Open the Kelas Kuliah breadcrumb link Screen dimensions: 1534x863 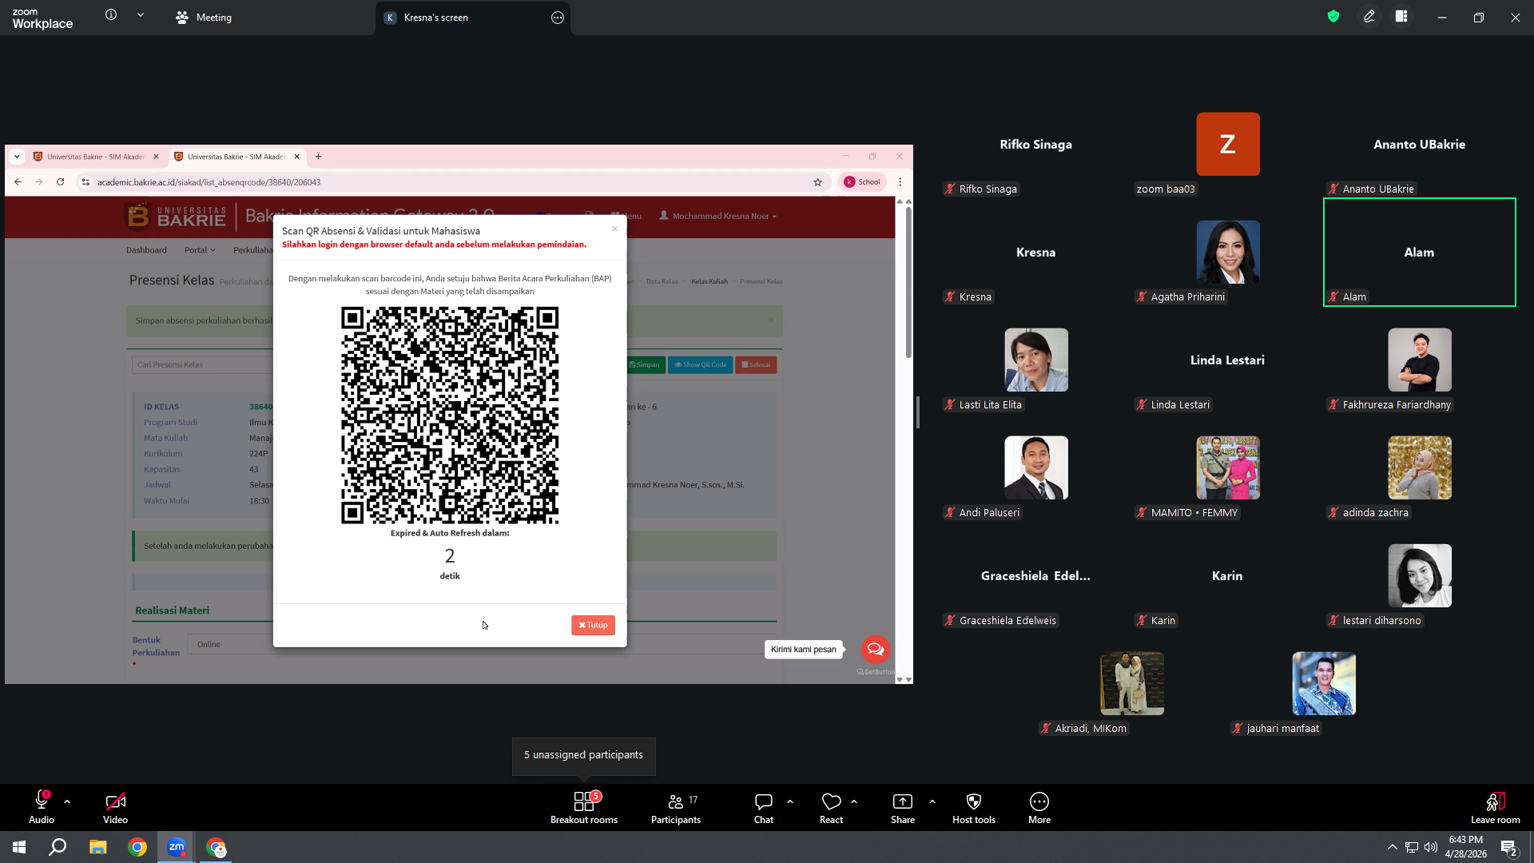(709, 281)
